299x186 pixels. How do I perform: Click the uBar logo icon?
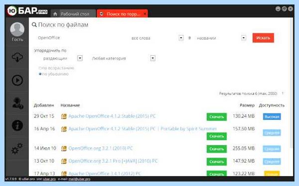tap(12, 11)
